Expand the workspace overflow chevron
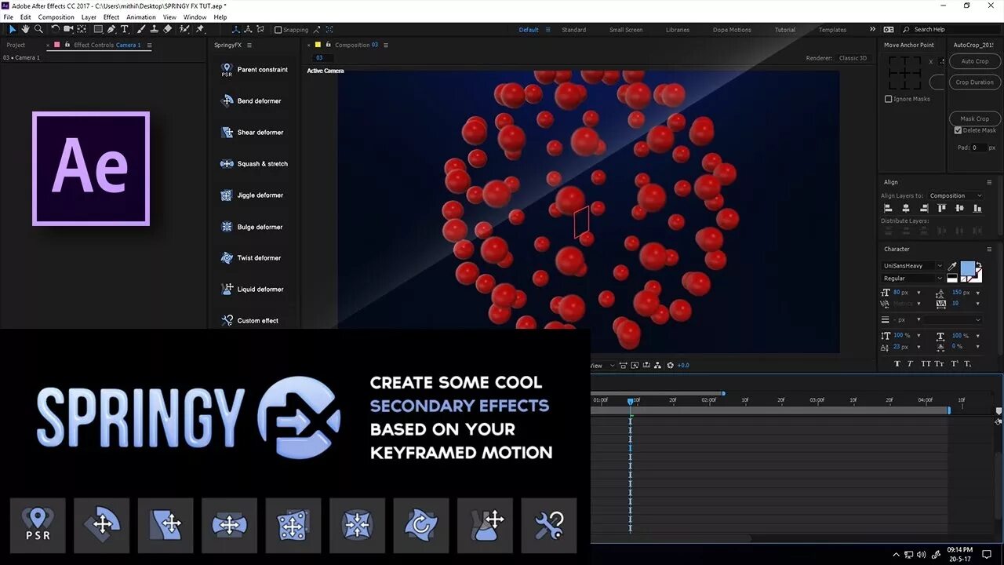Image resolution: width=1004 pixels, height=565 pixels. pyautogui.click(x=872, y=29)
